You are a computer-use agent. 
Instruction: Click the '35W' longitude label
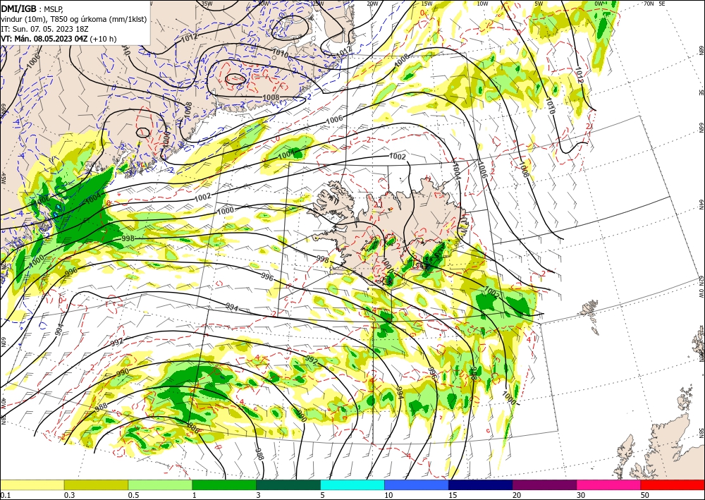[207, 4]
